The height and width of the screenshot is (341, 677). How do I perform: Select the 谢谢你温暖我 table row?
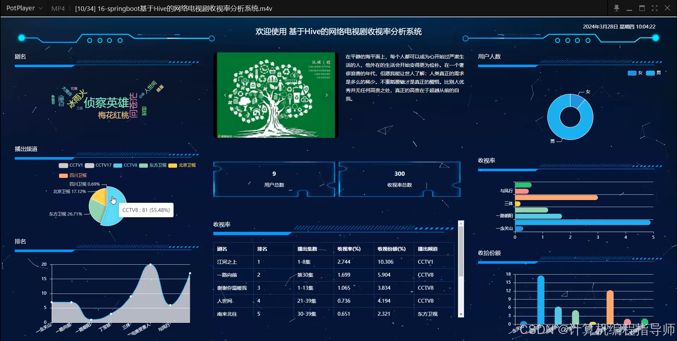[x=334, y=288]
